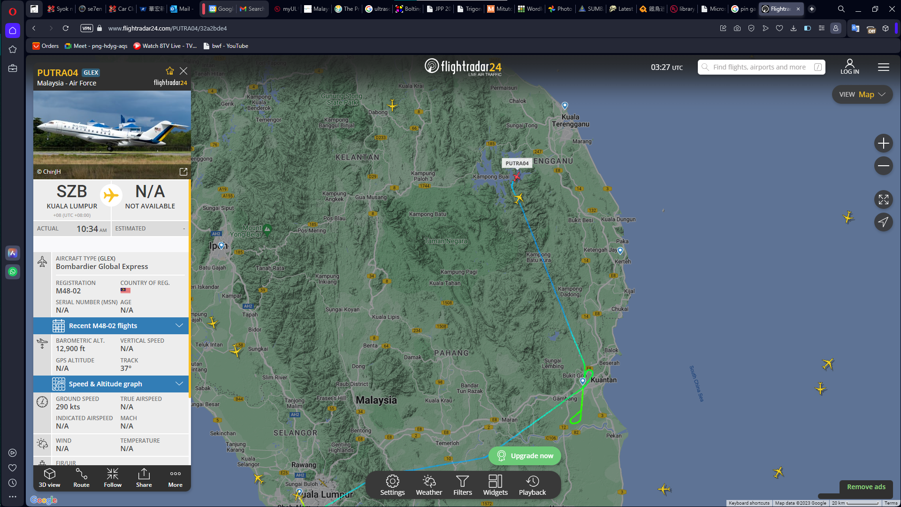Toggle fullscreen map view
The height and width of the screenshot is (507, 901).
coord(884,200)
